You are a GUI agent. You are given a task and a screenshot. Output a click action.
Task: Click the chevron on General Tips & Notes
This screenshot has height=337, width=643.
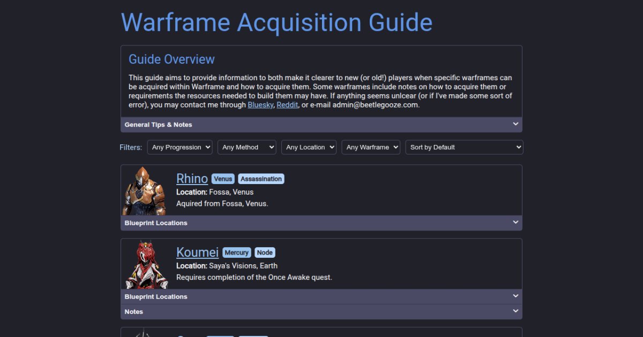[x=515, y=124]
